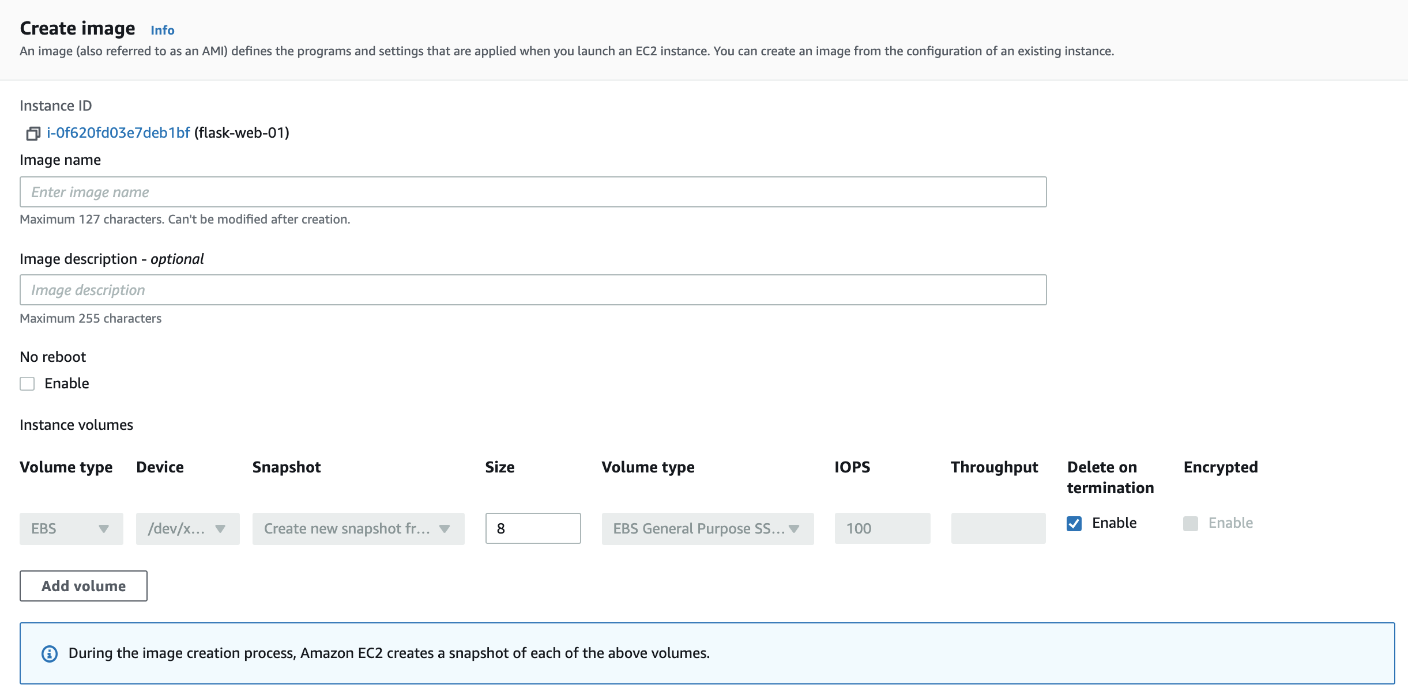Focus the Image description text box

[533, 290]
